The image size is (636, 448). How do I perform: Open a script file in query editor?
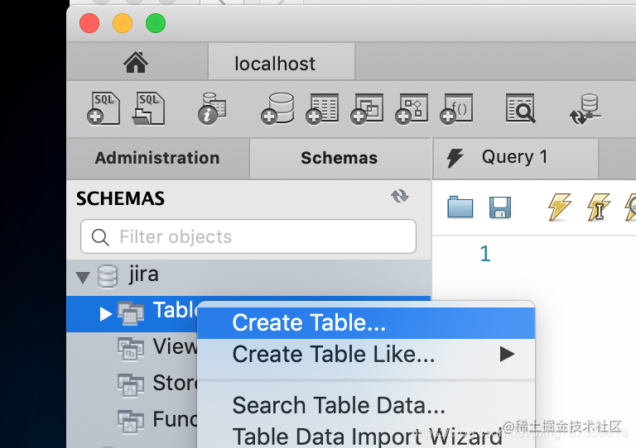click(x=460, y=207)
